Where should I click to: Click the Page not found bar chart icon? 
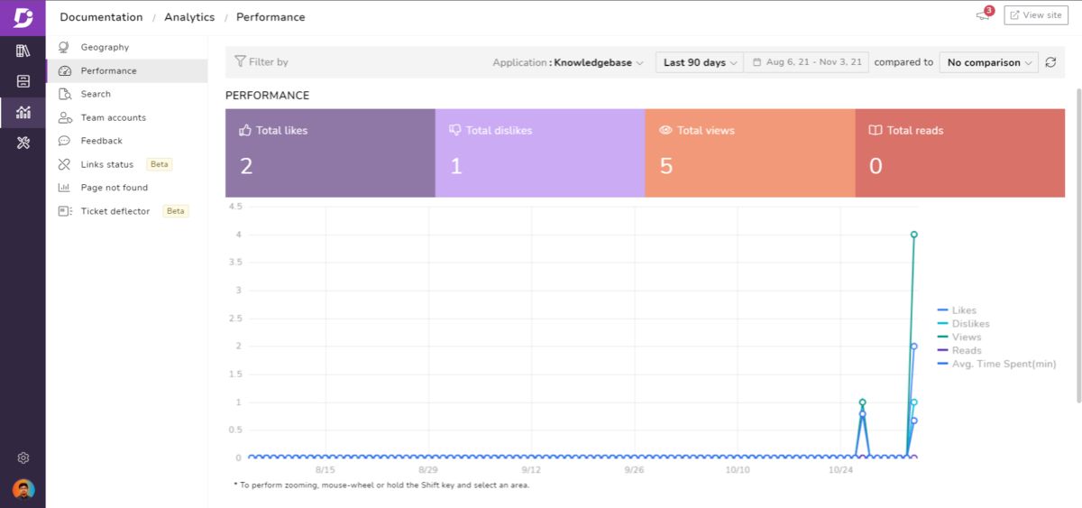(x=64, y=188)
